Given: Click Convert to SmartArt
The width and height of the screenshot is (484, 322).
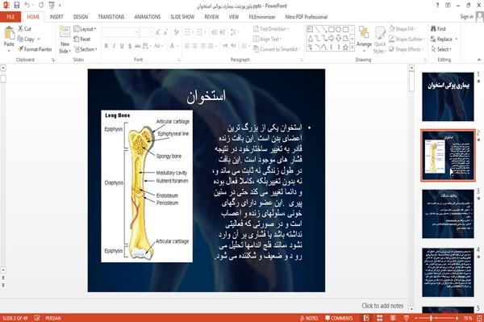Looking at the screenshot, I should point(276,49).
